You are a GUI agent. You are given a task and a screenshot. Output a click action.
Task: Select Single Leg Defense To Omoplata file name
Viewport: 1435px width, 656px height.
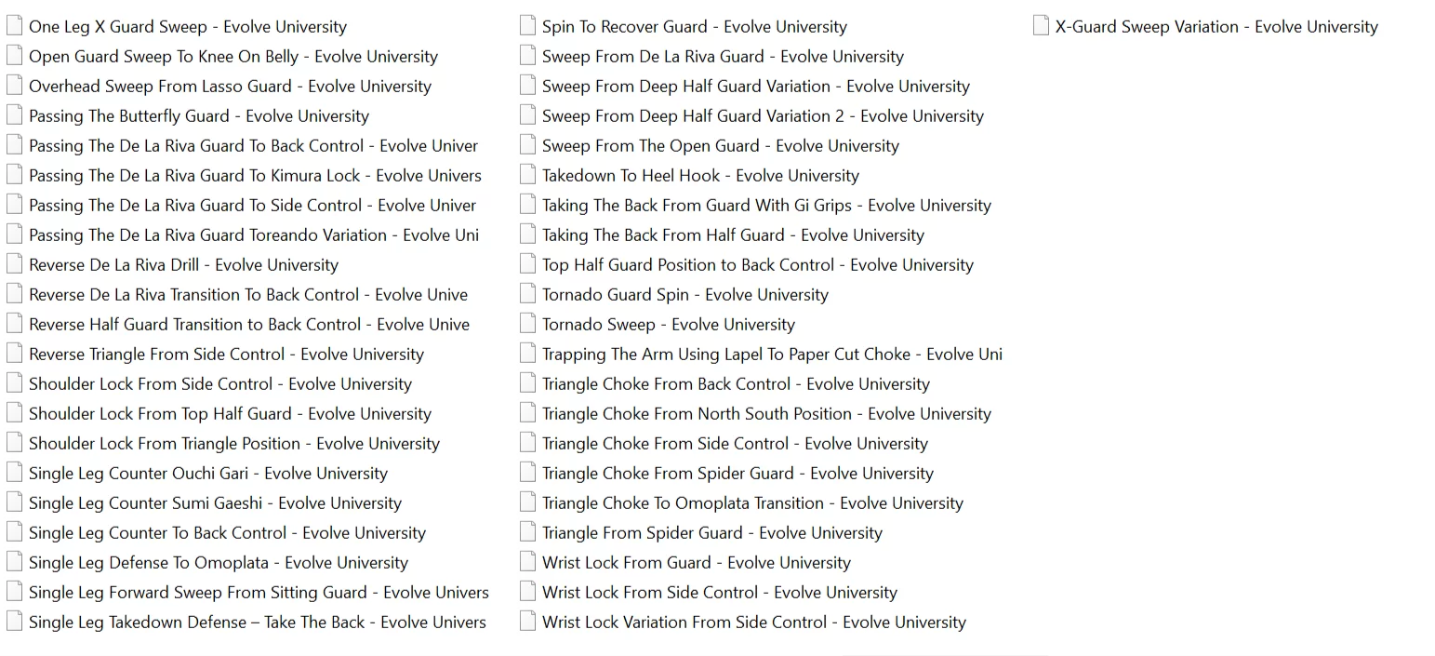point(218,563)
